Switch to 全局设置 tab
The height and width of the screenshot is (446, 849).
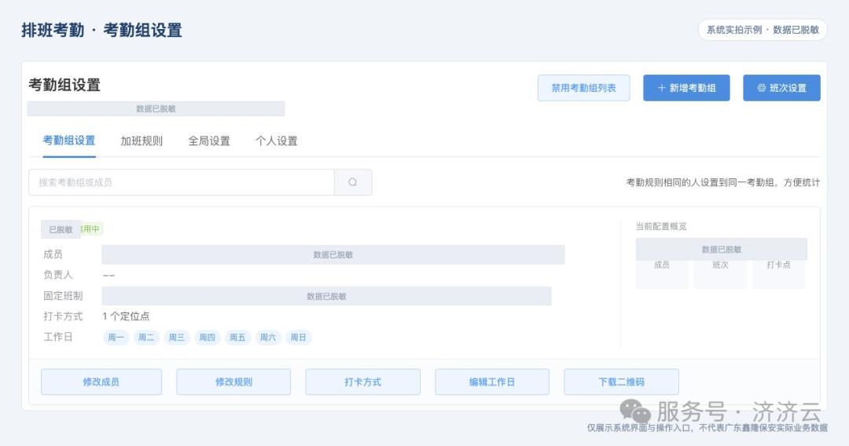coord(209,141)
